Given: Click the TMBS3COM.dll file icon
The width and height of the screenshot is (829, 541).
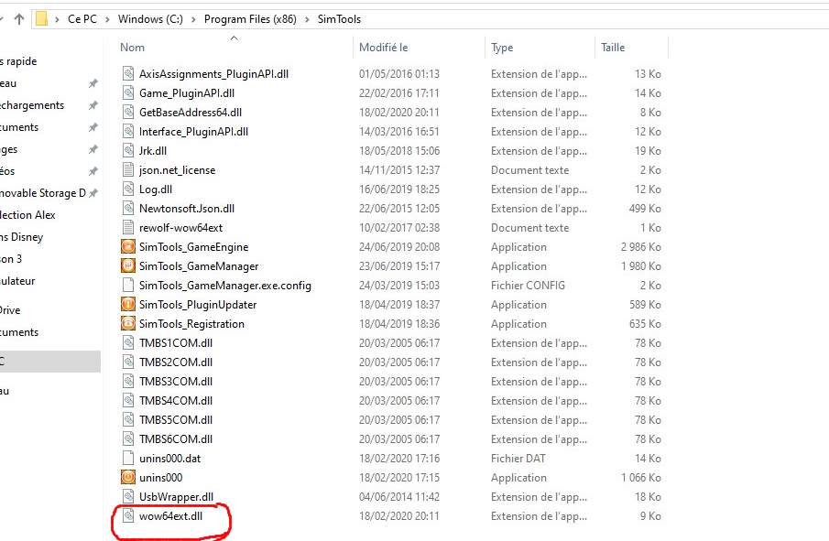Looking at the screenshot, I should click(128, 381).
